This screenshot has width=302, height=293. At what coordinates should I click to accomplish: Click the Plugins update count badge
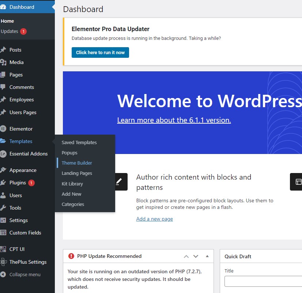(x=31, y=183)
